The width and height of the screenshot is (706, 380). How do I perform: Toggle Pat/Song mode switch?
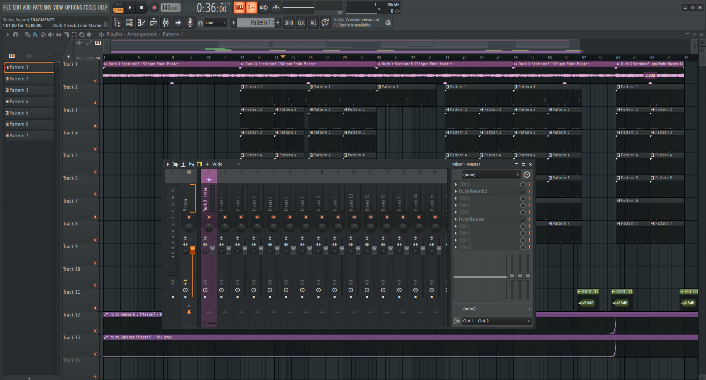click(x=118, y=7)
